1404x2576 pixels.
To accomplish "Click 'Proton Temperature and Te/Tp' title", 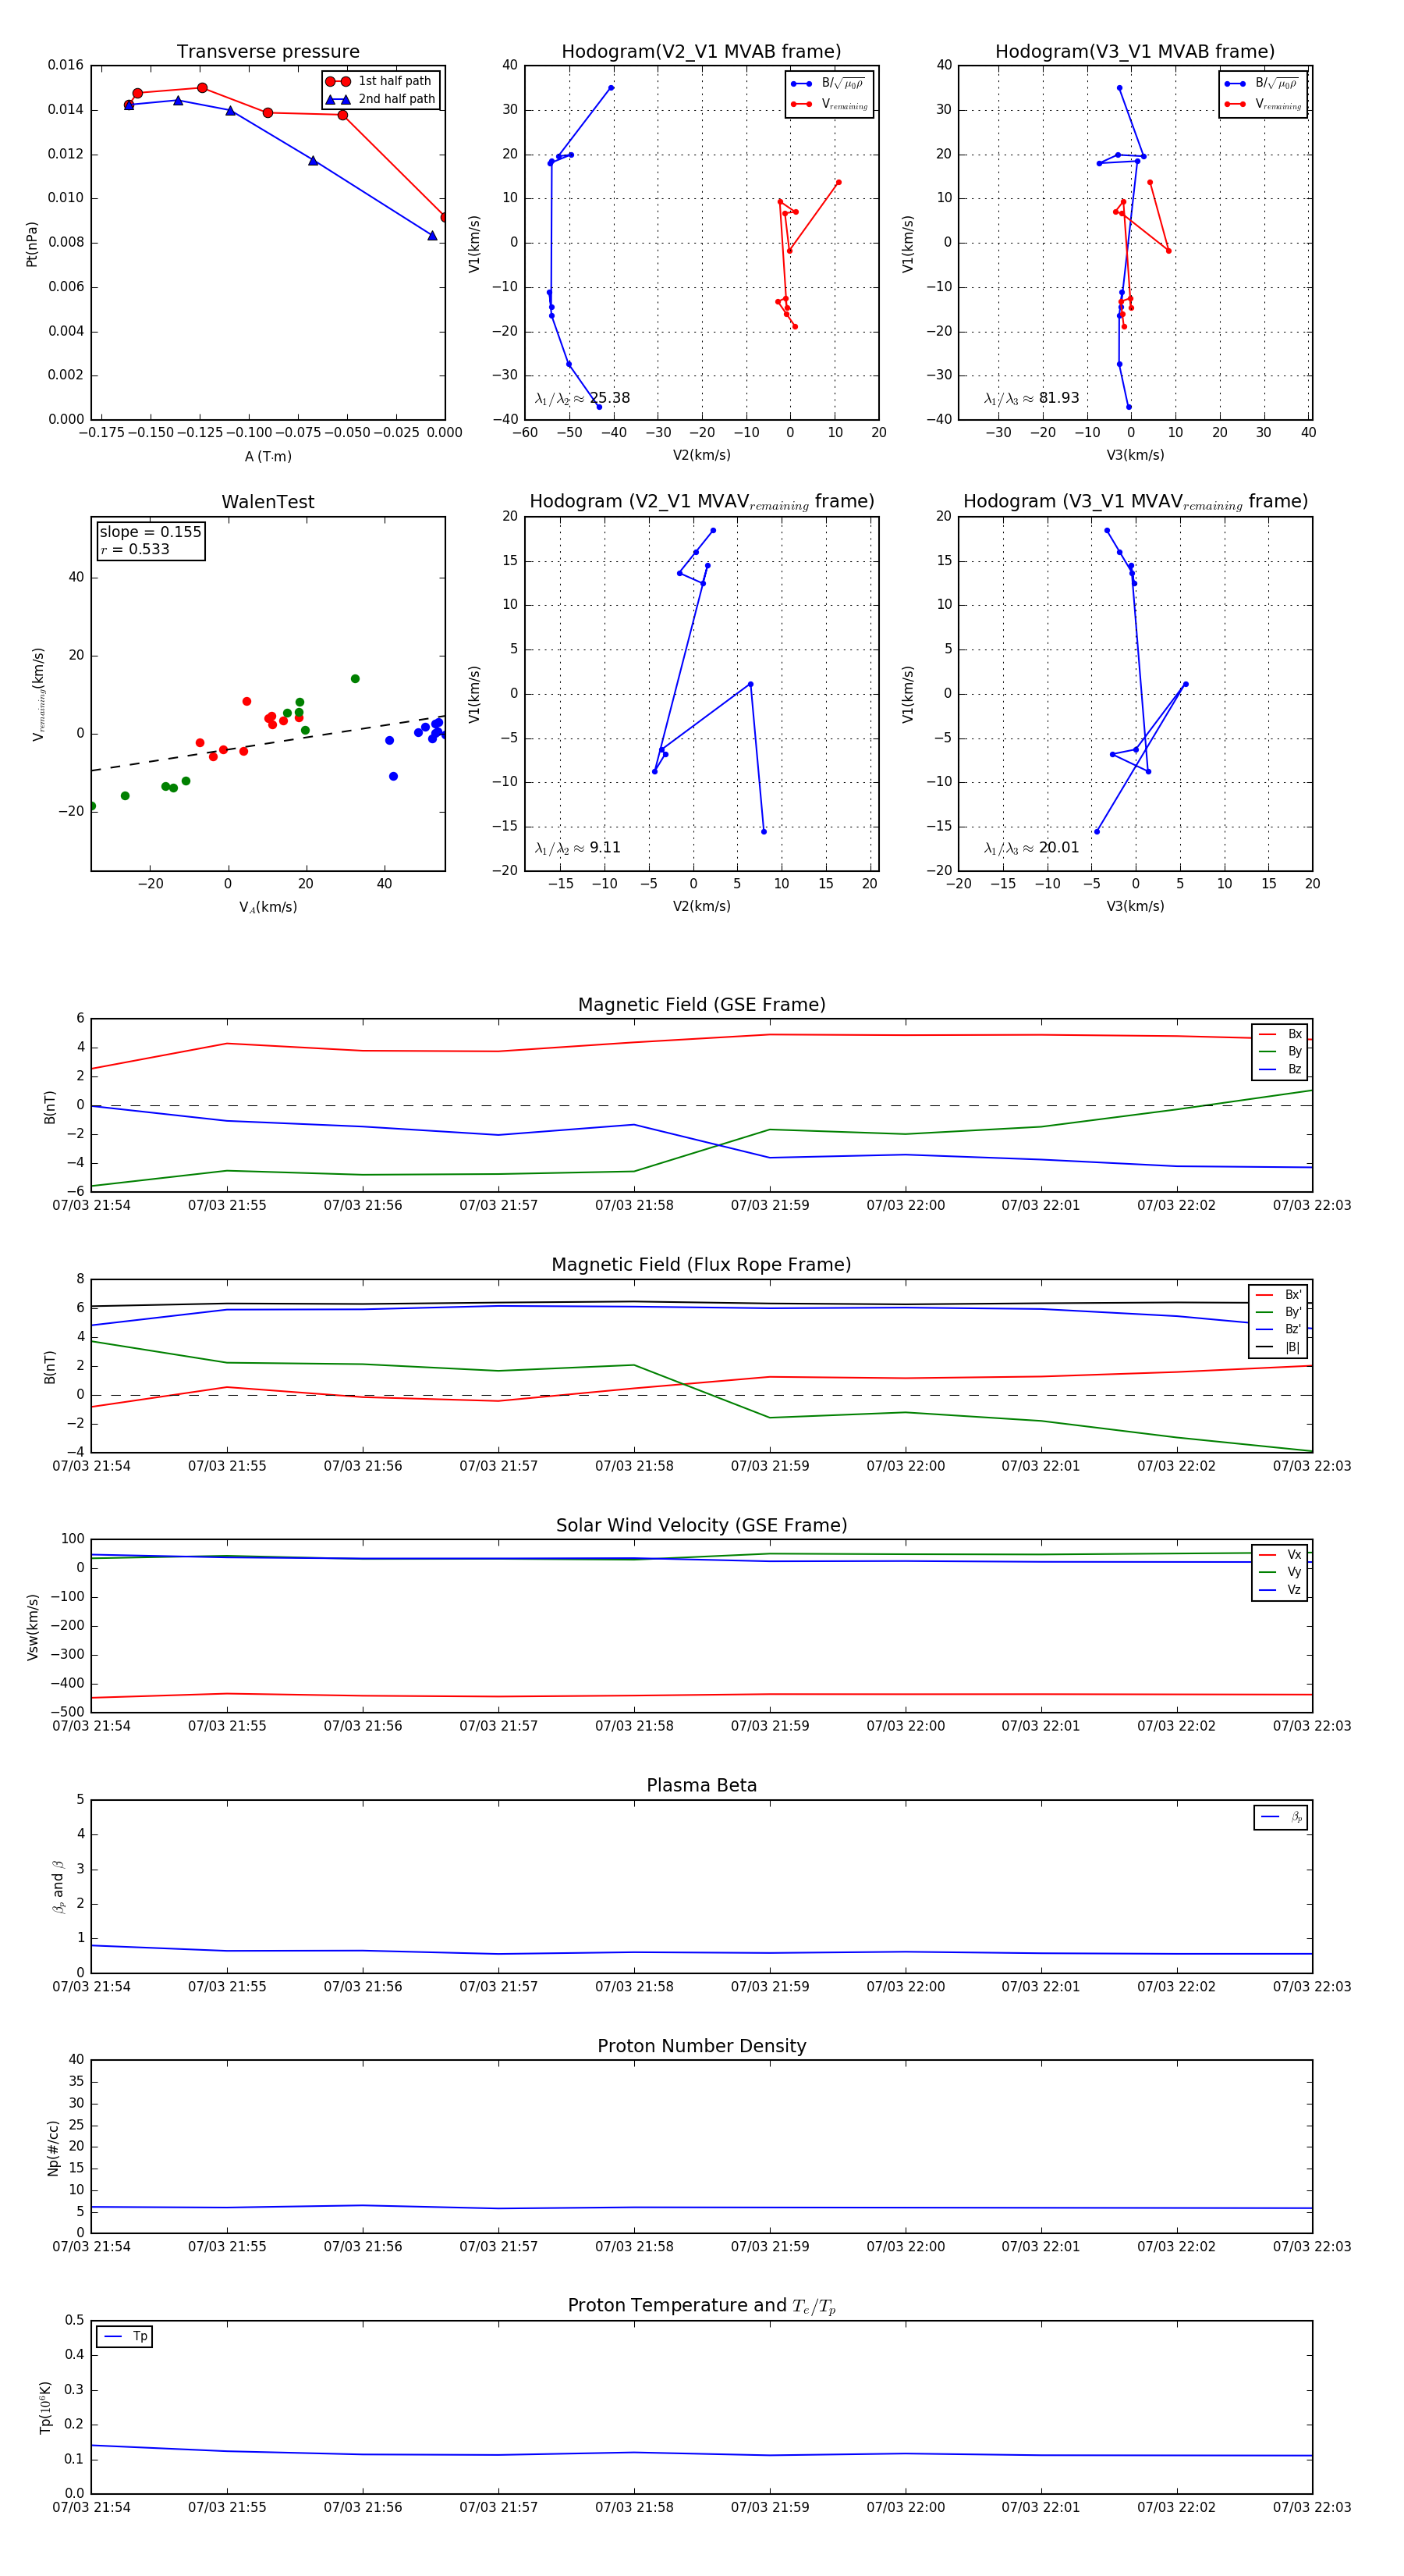I will click(x=701, y=2306).
